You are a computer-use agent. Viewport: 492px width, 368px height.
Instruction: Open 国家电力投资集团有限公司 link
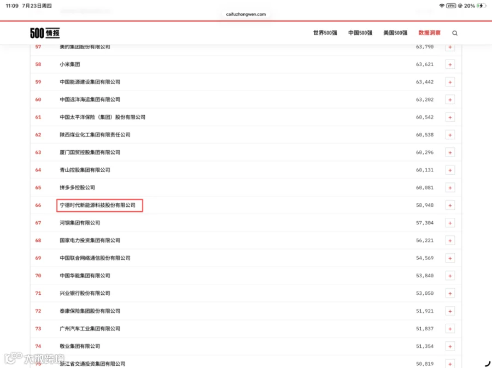(x=90, y=240)
